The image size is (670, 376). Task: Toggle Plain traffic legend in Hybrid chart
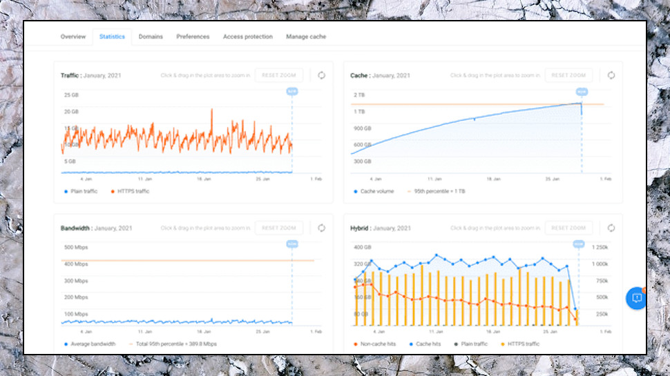[x=470, y=344]
